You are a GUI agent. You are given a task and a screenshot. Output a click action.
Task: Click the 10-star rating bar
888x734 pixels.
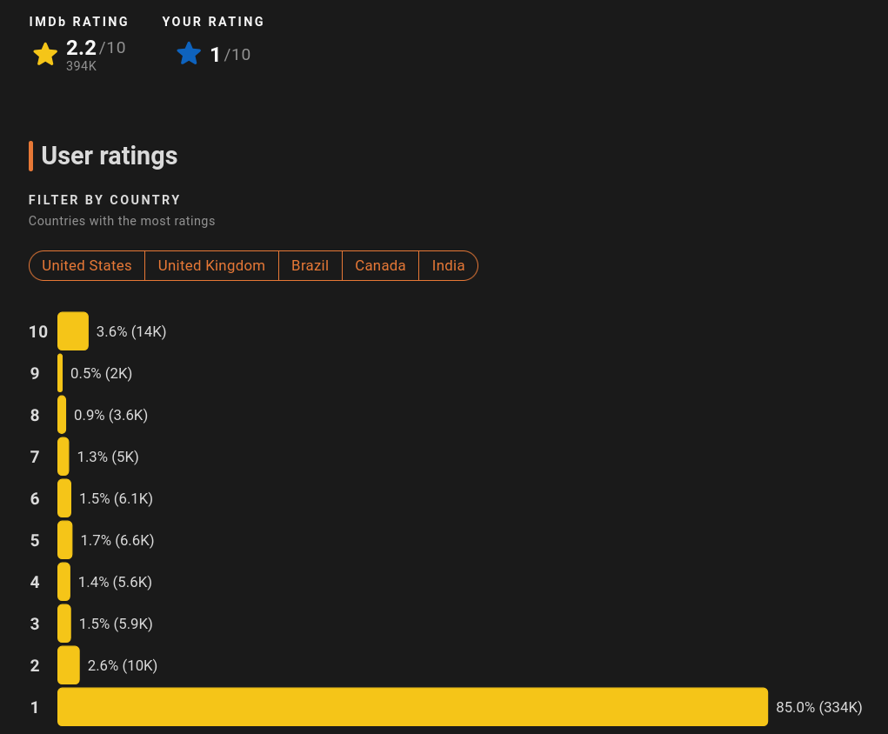[x=73, y=331]
